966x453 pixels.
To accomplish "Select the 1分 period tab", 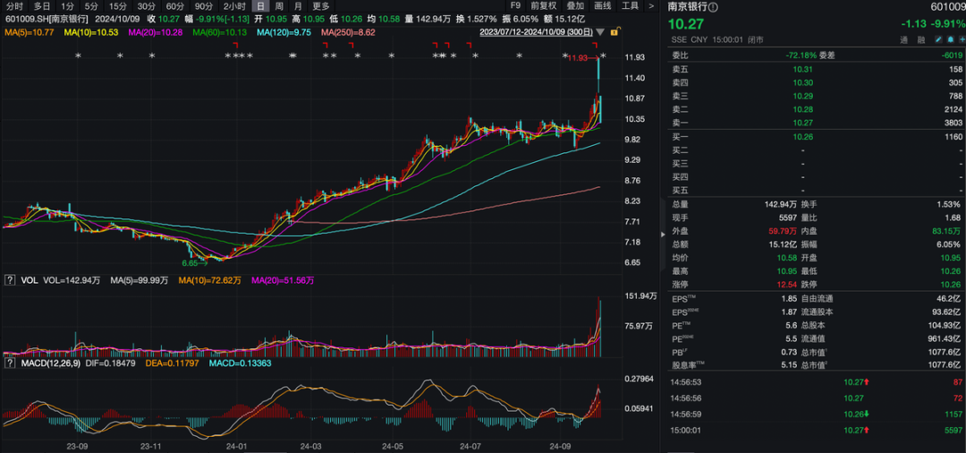I will (x=67, y=6).
